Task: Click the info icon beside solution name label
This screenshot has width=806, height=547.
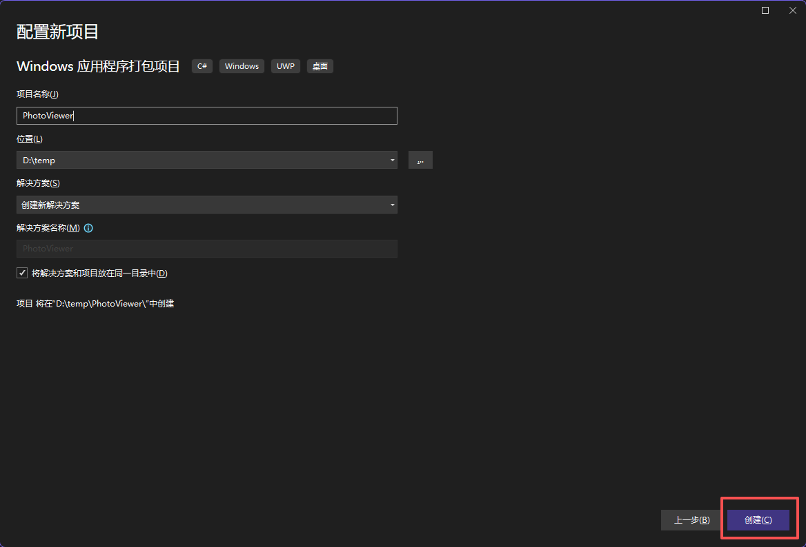Action: coord(88,228)
